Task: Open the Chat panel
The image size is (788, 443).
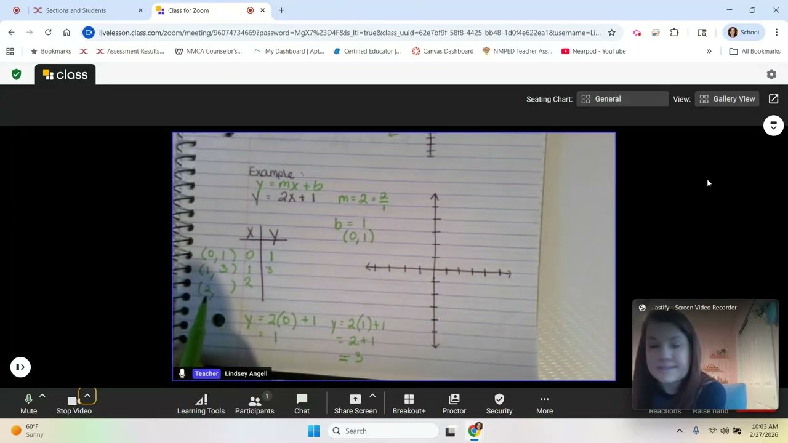Action: click(x=302, y=404)
